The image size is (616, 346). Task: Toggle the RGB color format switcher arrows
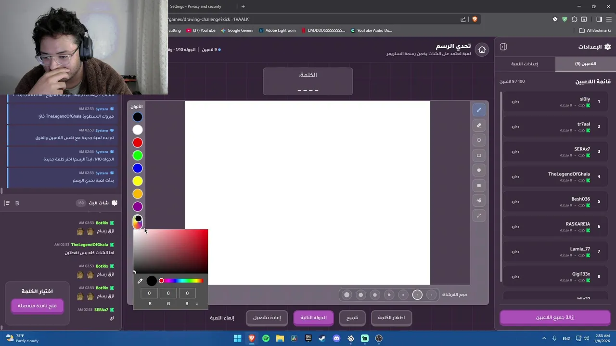(x=197, y=304)
